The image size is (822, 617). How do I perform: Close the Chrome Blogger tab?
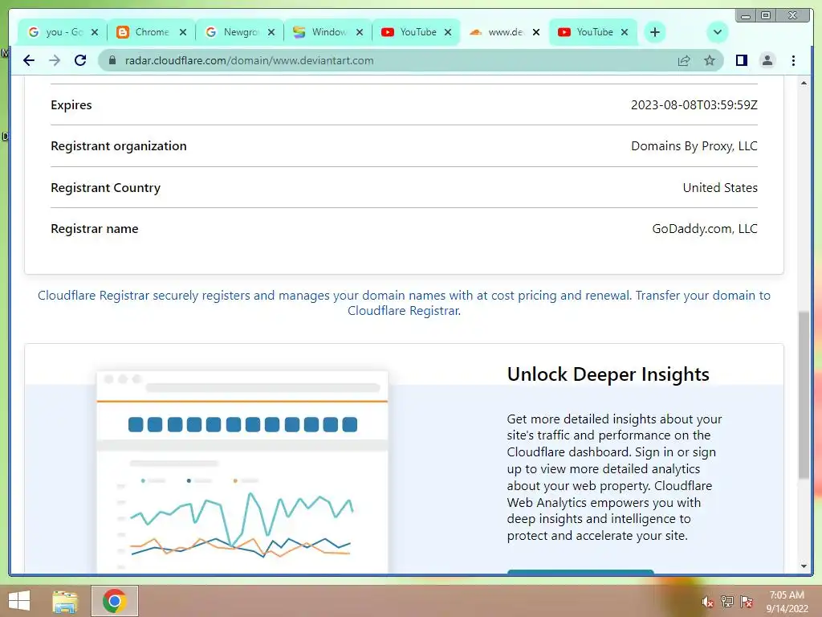(183, 32)
